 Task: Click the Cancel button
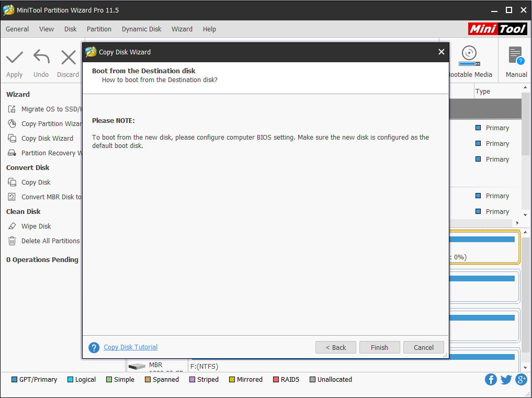coord(423,347)
